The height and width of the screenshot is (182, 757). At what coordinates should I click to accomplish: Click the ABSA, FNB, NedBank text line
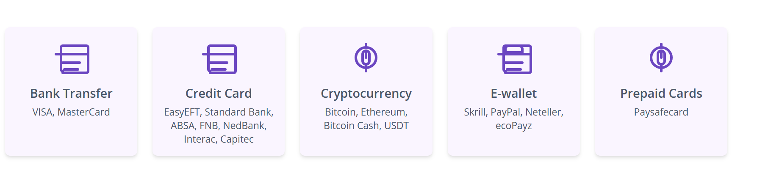click(219, 126)
